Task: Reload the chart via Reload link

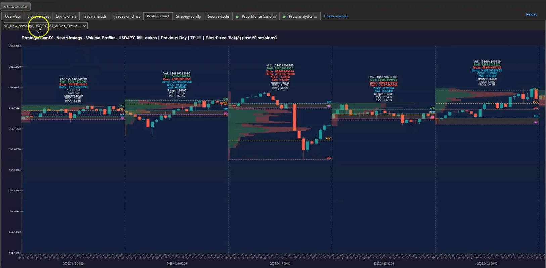Action: coord(531,14)
